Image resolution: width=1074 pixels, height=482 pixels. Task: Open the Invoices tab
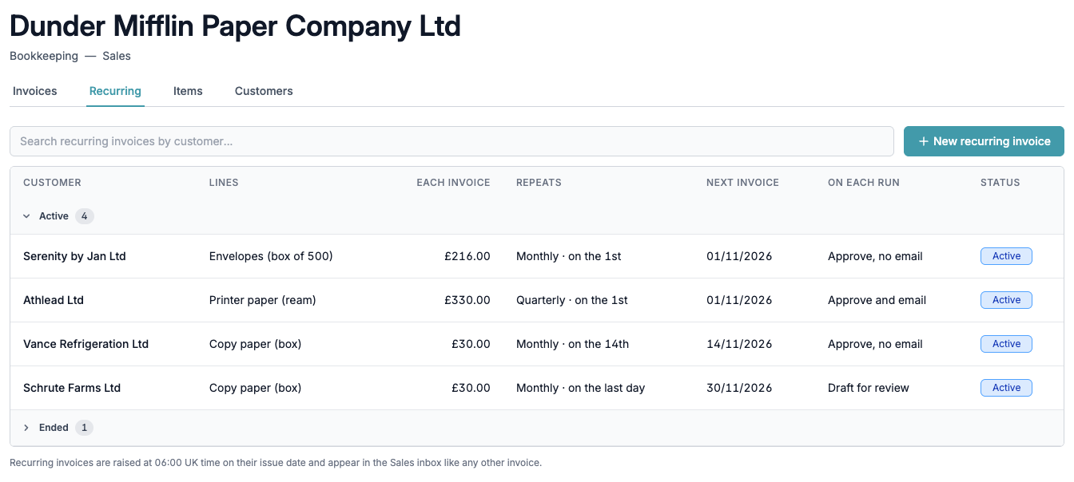click(35, 91)
